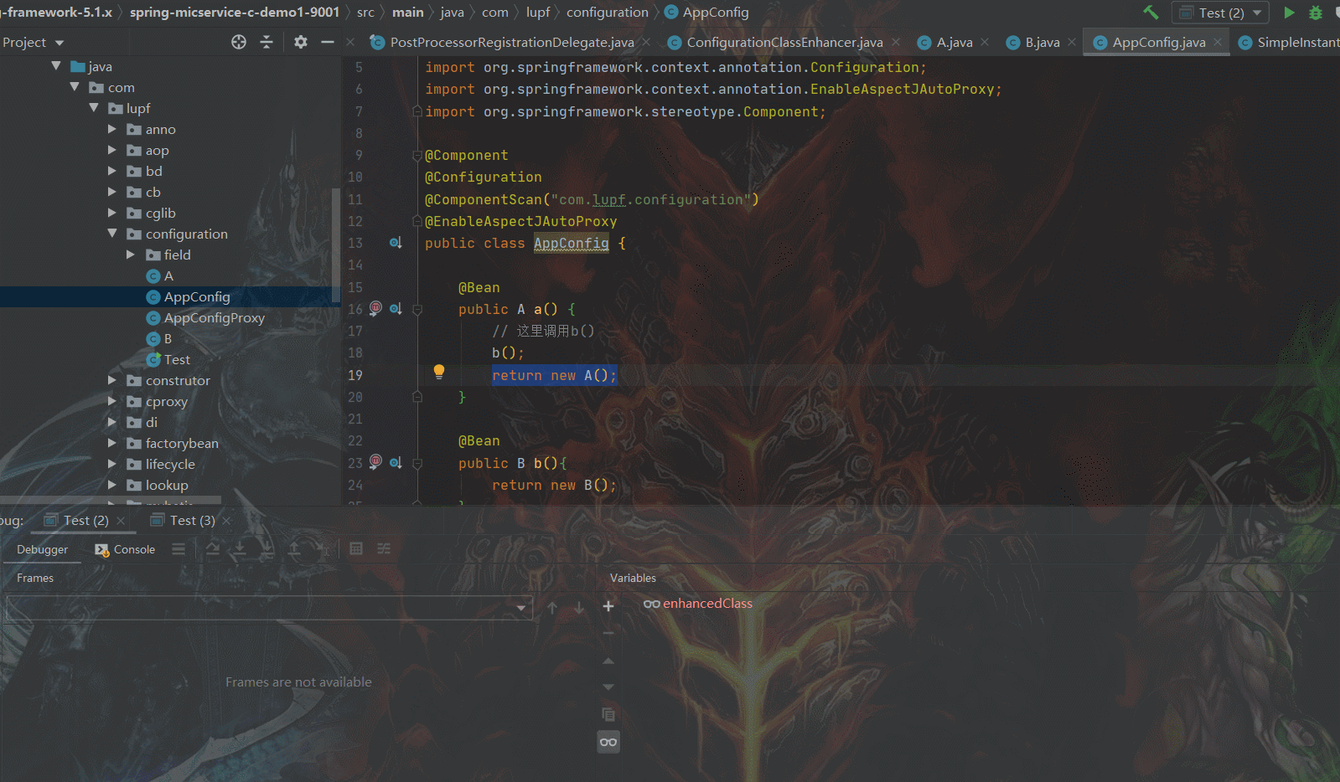Close the B.java editor tab
The width and height of the screenshot is (1340, 782).
(1072, 42)
